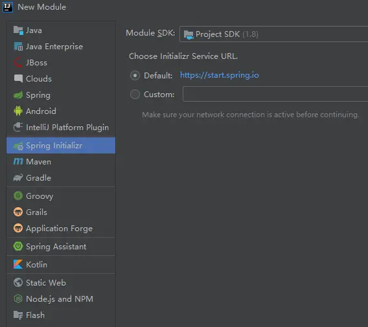Select Static Web module type
The height and width of the screenshot is (327, 368).
tap(61, 283)
